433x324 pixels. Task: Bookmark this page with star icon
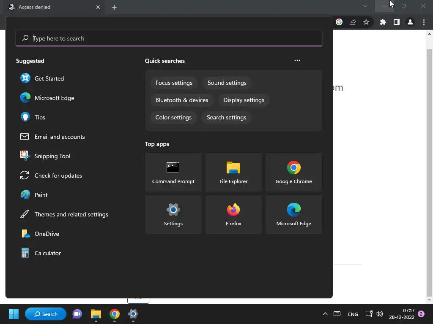point(366,22)
